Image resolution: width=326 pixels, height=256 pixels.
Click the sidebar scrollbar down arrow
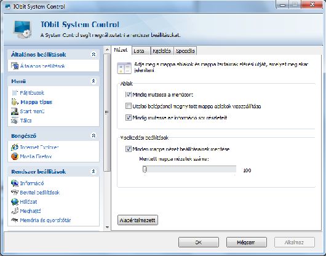107,227
